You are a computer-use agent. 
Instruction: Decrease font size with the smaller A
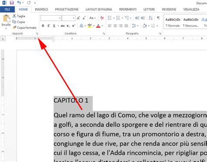[84, 18]
